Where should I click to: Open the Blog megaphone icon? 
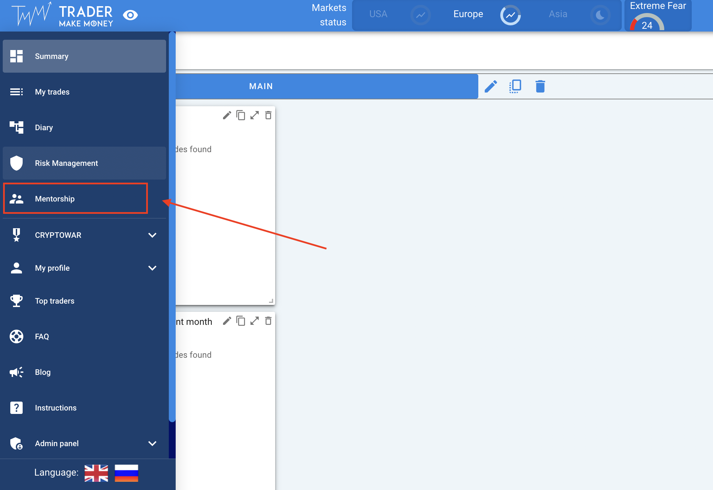tap(16, 372)
